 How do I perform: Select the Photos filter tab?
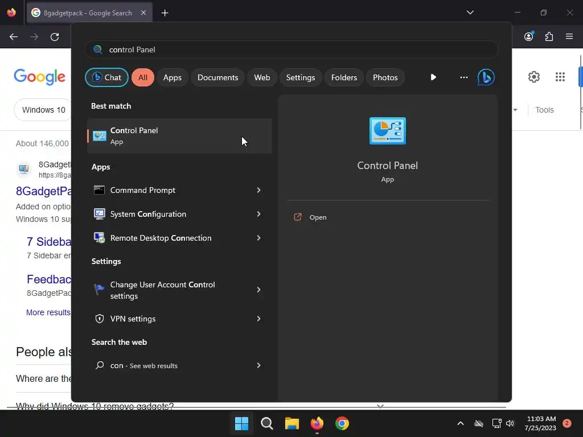pos(385,77)
